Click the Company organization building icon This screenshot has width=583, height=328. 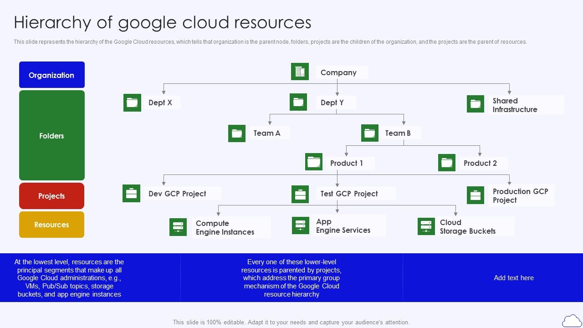click(300, 71)
